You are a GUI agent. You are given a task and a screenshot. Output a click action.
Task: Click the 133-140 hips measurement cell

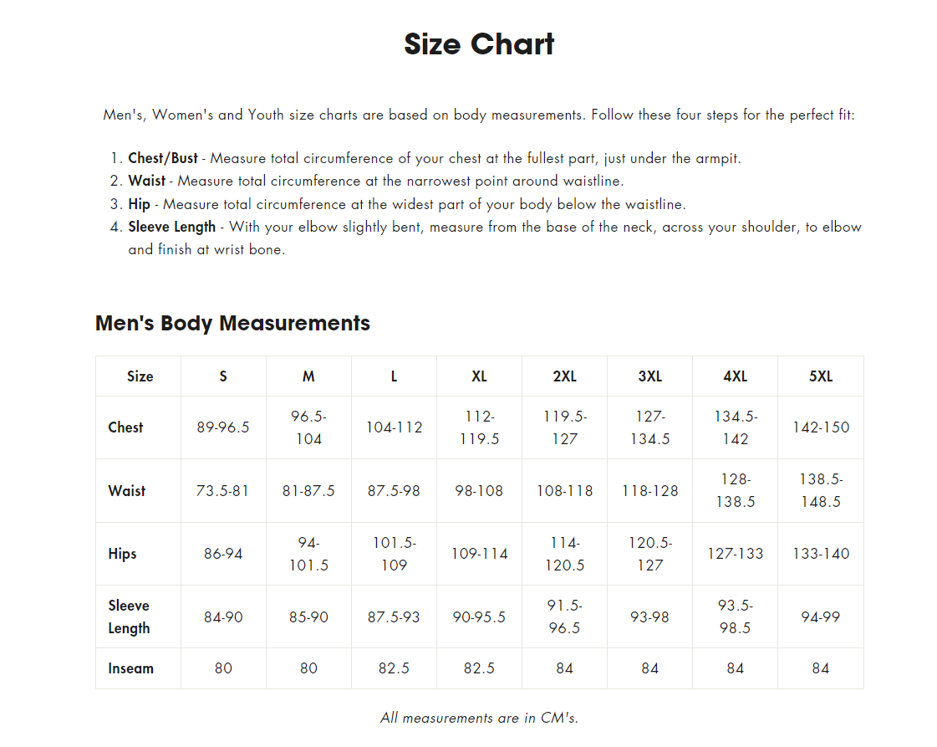(x=820, y=554)
